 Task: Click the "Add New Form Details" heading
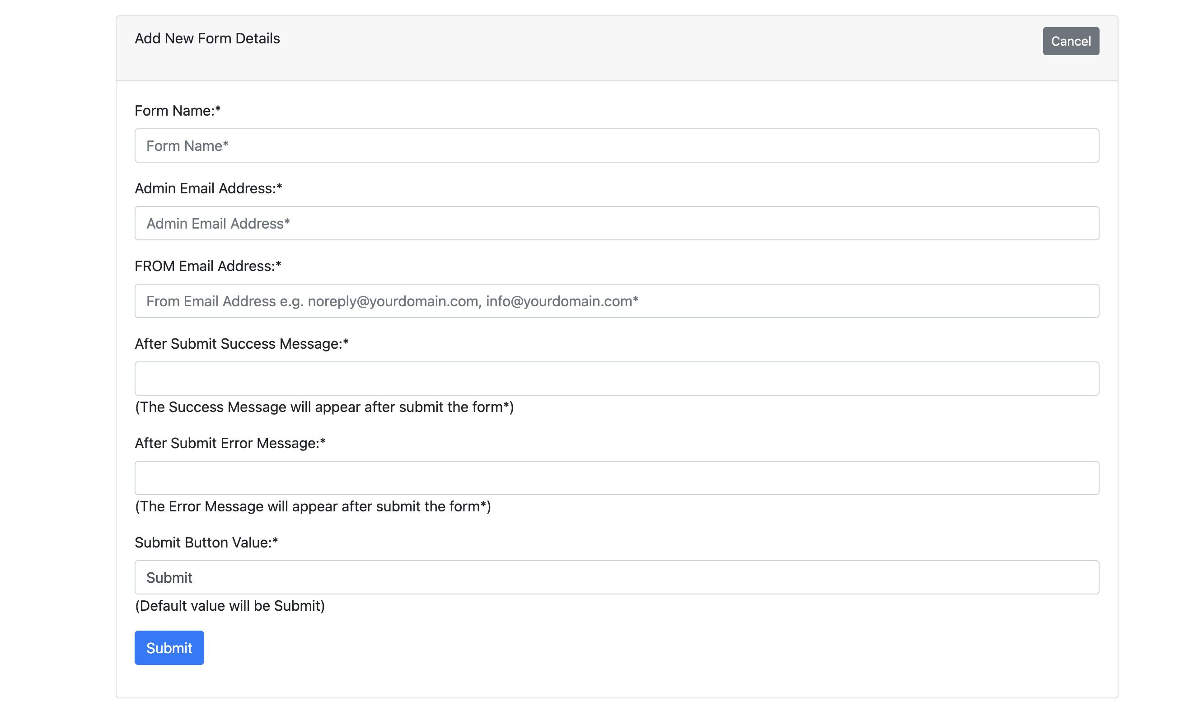(x=207, y=38)
